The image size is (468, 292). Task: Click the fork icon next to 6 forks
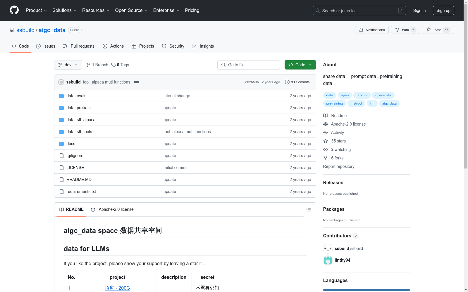[326, 158]
